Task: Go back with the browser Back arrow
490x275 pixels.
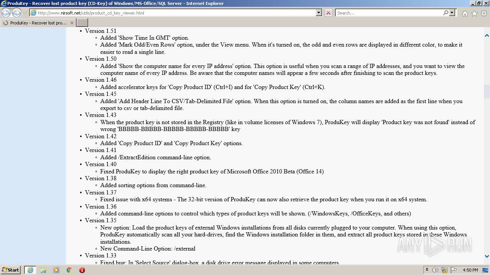Action: click(6, 13)
